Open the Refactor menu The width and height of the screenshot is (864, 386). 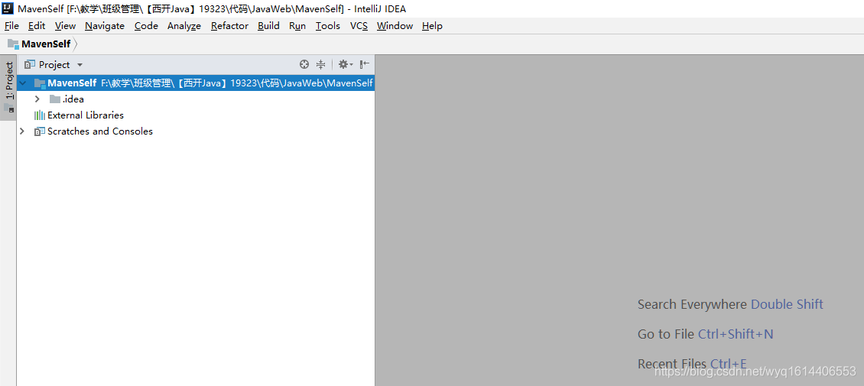click(229, 26)
